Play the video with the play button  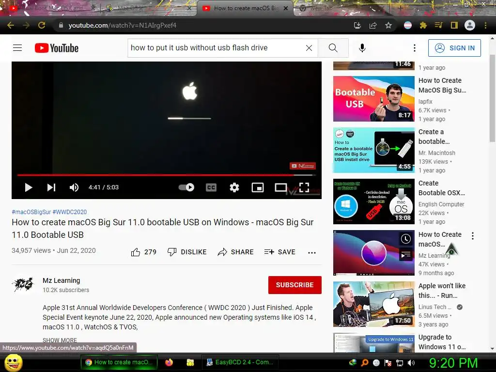click(29, 187)
